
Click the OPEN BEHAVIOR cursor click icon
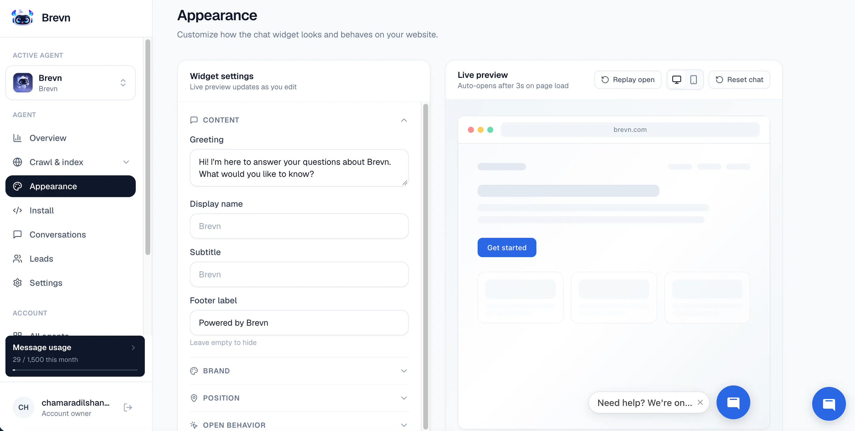tap(194, 425)
